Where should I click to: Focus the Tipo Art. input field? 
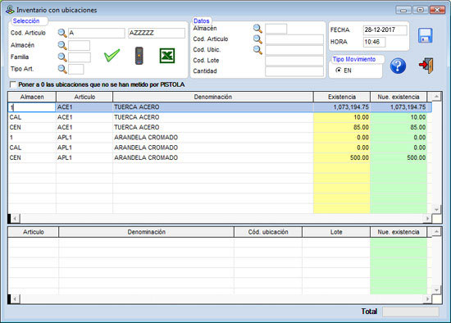click(76, 70)
